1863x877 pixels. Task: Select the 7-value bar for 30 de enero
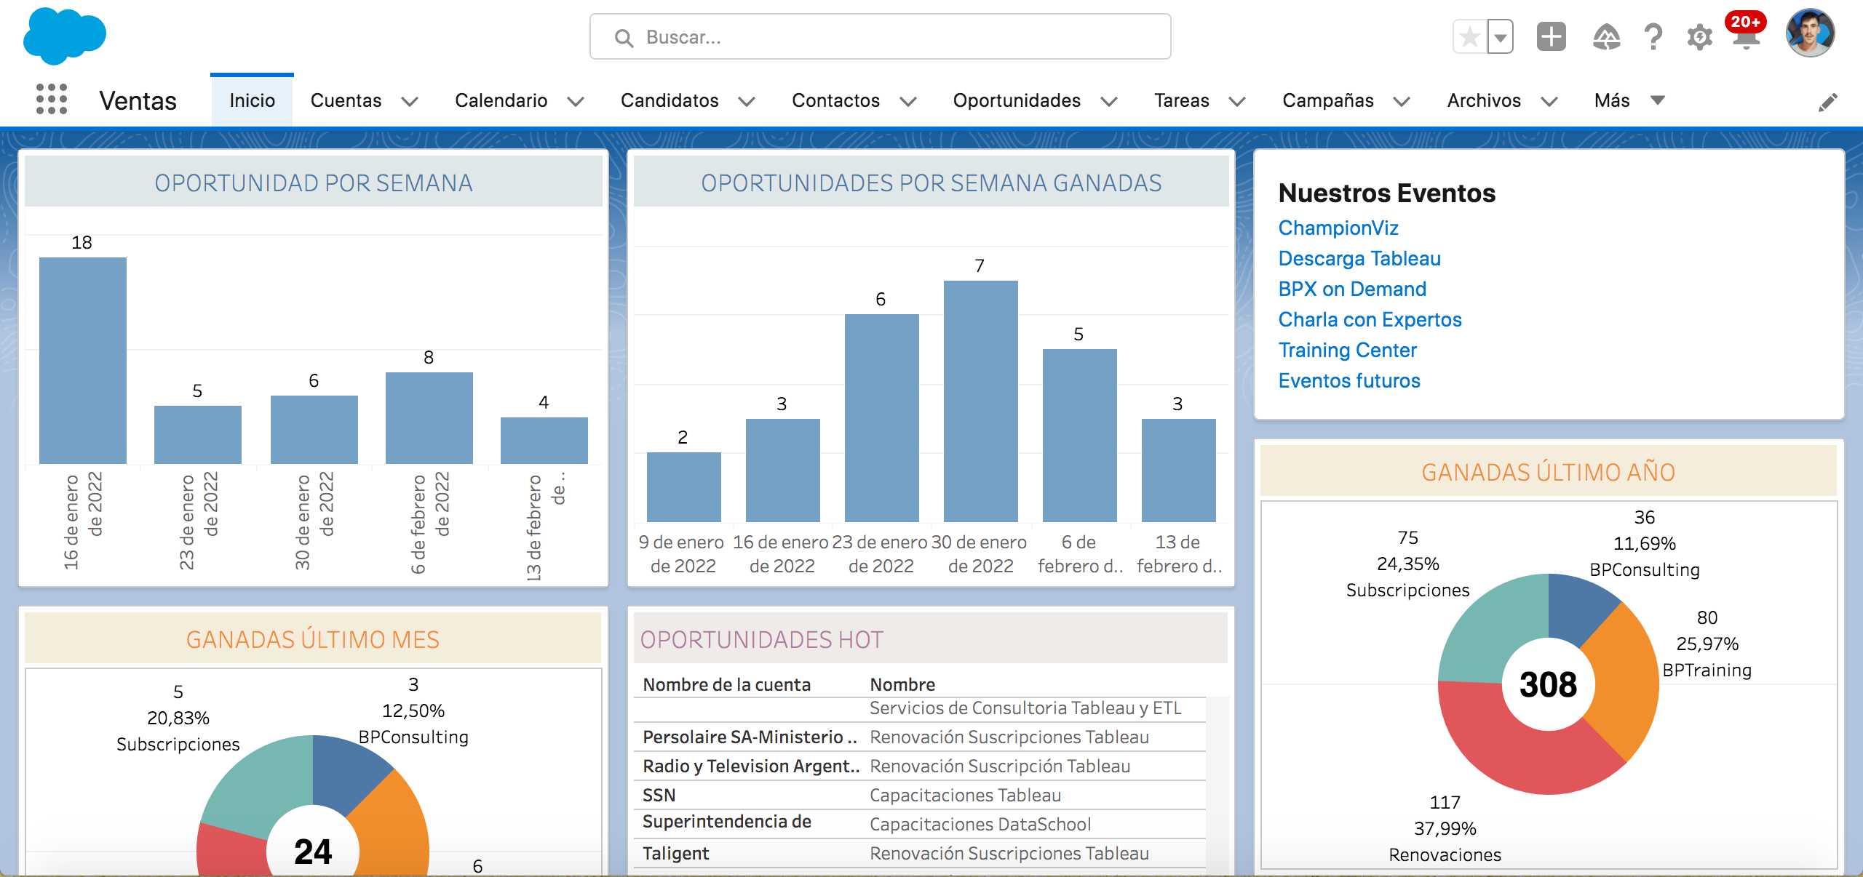(x=980, y=401)
